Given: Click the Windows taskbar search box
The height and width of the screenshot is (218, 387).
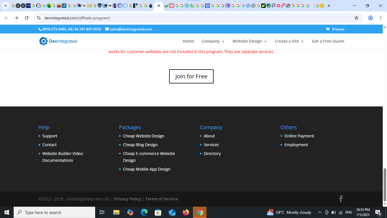Looking at the screenshot, I should pos(54,212).
